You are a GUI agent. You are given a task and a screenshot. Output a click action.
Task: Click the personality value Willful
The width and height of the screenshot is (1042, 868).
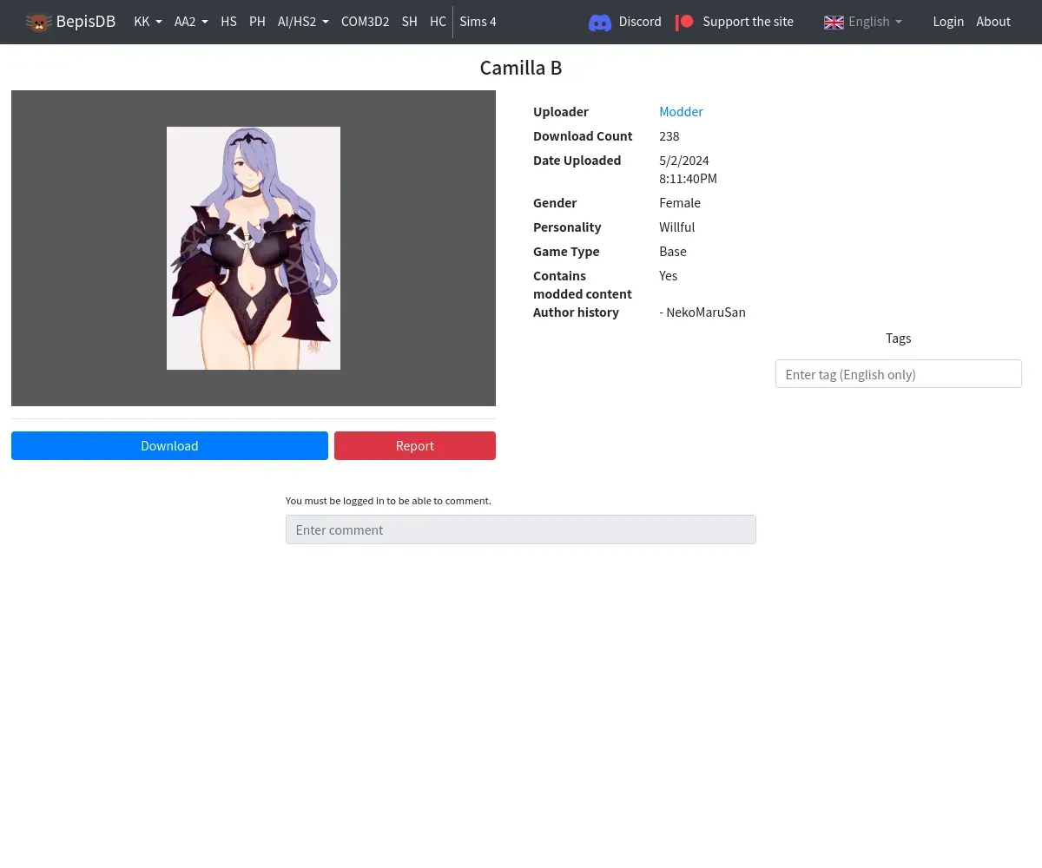[677, 227]
